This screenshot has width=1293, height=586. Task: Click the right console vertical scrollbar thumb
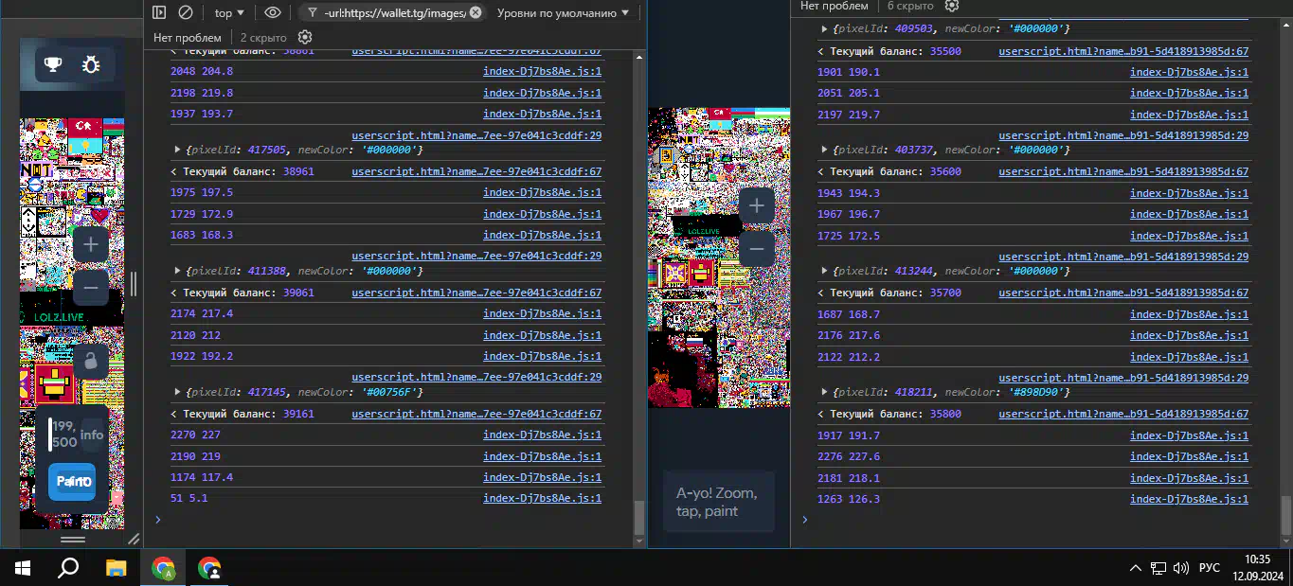coord(1285,516)
